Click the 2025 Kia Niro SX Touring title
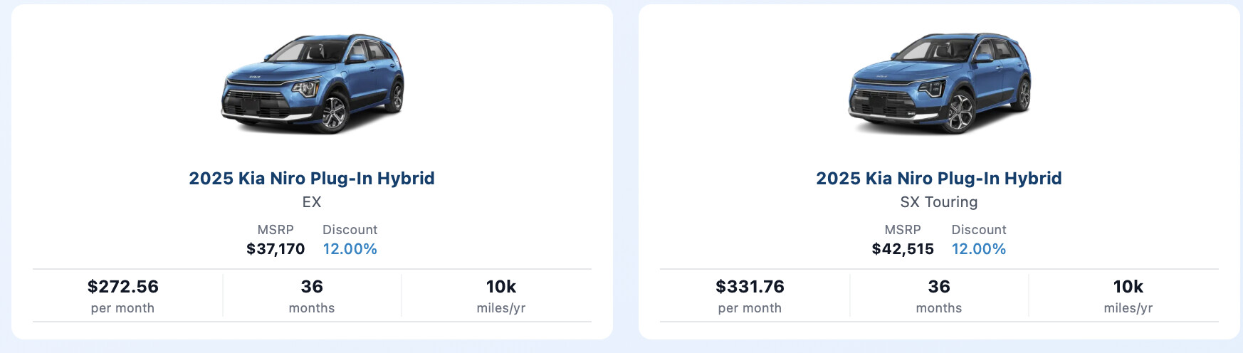Image resolution: width=1243 pixels, height=353 pixels. 939,178
